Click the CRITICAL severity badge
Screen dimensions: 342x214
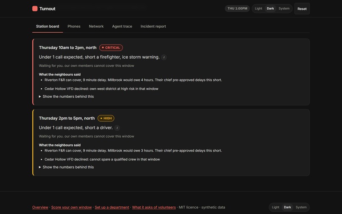tap(111, 48)
